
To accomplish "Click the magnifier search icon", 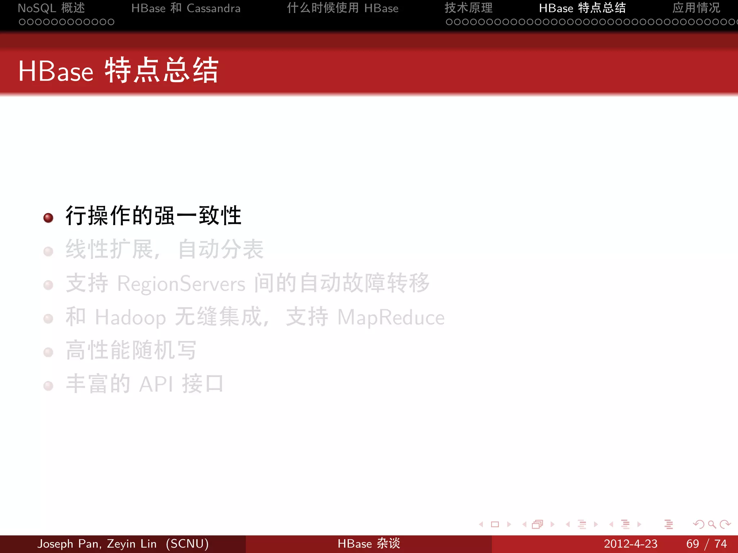I will tap(712, 525).
